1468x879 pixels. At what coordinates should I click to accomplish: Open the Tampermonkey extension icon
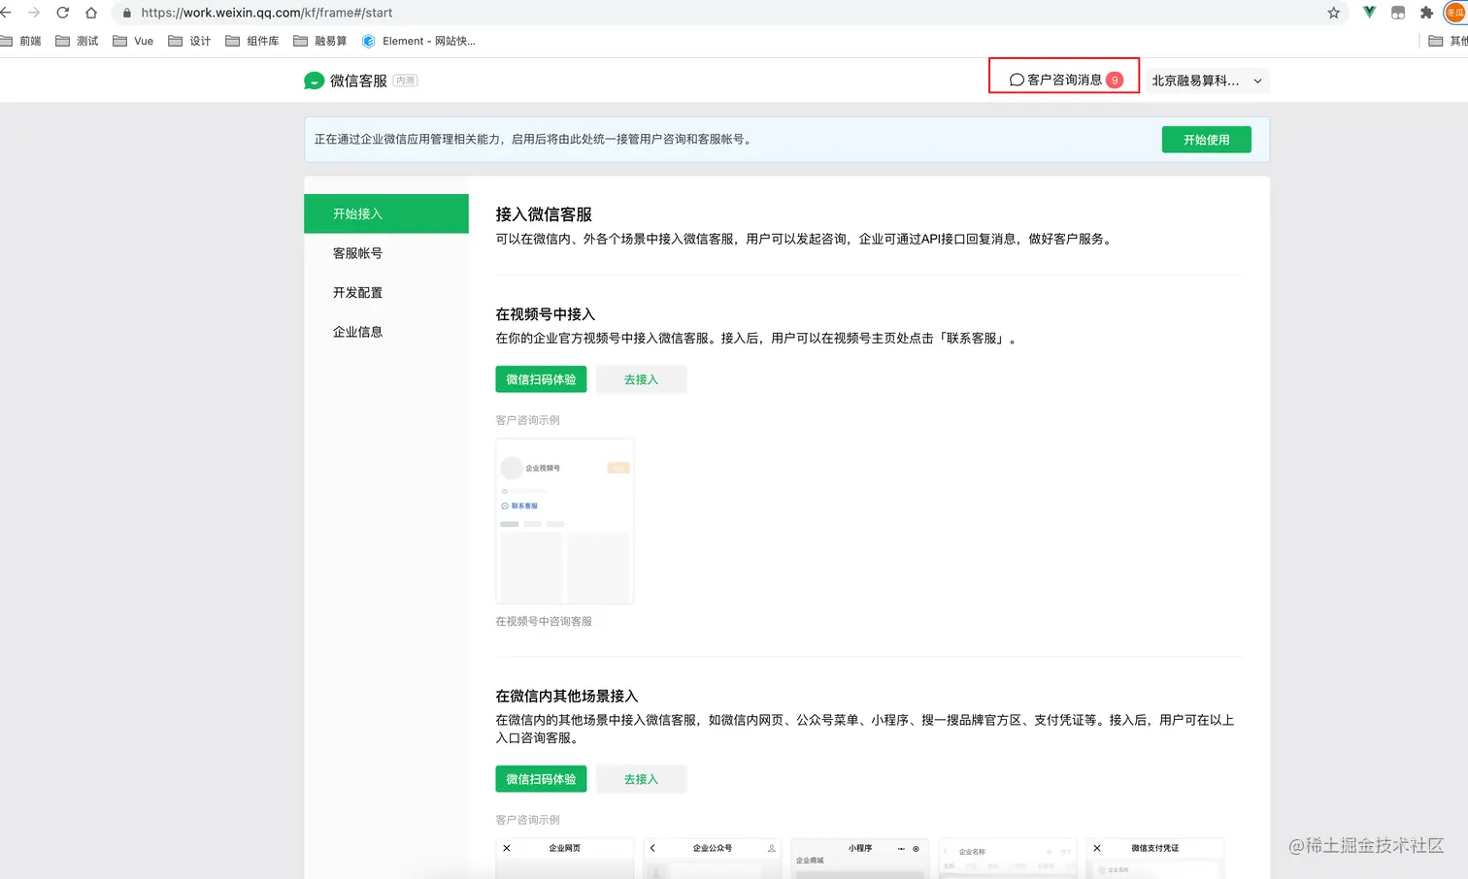[1398, 13]
